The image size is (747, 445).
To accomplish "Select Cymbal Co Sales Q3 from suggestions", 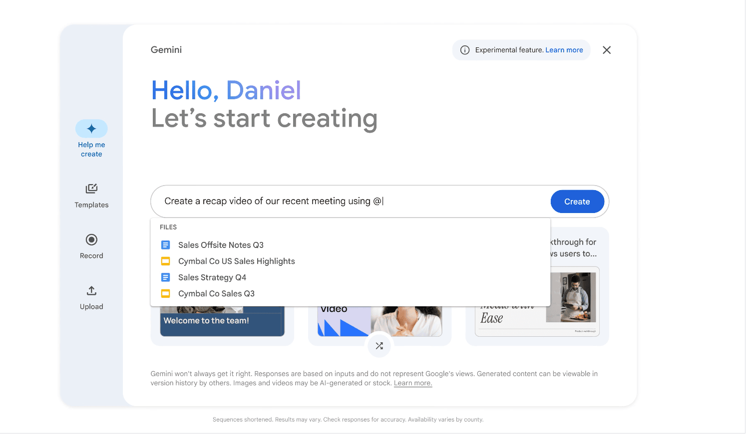I will click(216, 294).
